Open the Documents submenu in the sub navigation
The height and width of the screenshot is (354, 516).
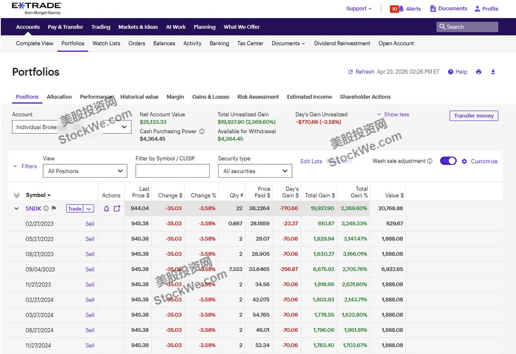[289, 43]
